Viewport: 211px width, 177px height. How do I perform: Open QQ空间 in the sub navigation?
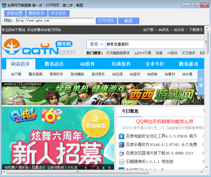click(x=117, y=74)
